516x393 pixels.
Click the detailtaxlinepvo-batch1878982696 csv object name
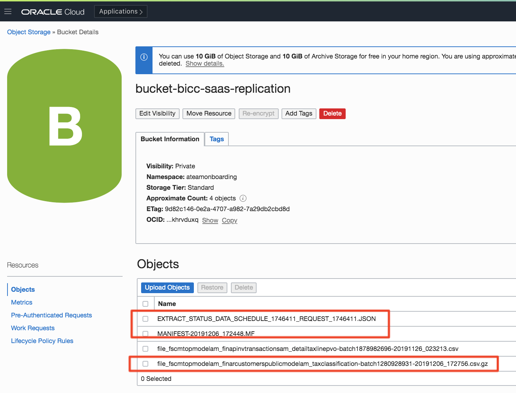pyautogui.click(x=308, y=349)
